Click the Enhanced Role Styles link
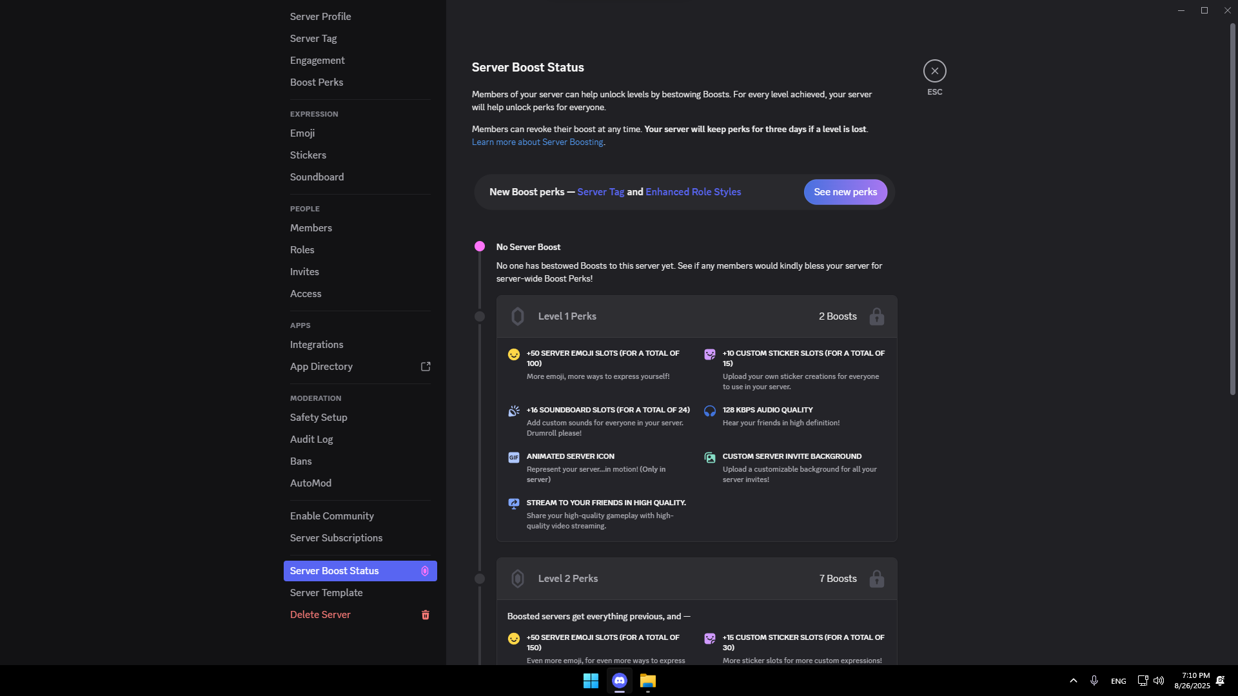This screenshot has height=696, width=1238. 693,192
